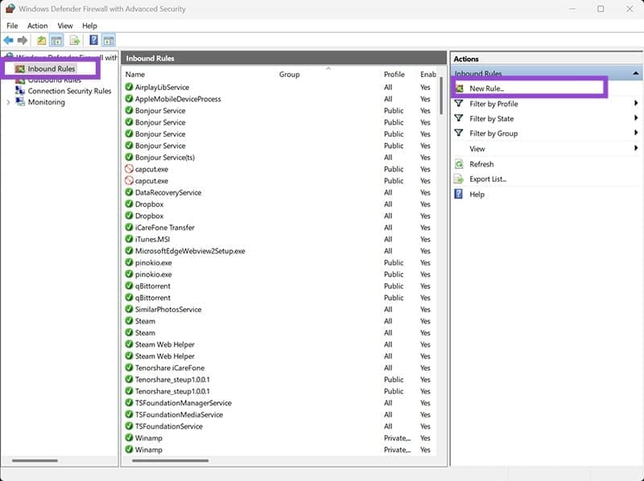
Task: Expand the Monitoring tree node
Action: point(8,102)
